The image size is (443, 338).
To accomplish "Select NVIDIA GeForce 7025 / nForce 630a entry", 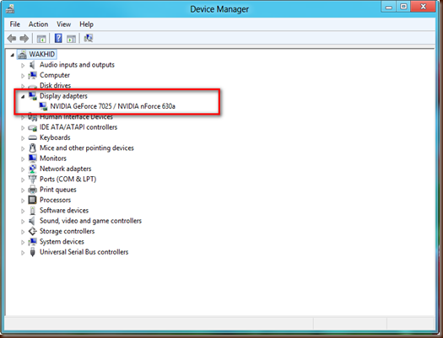I will coord(113,106).
